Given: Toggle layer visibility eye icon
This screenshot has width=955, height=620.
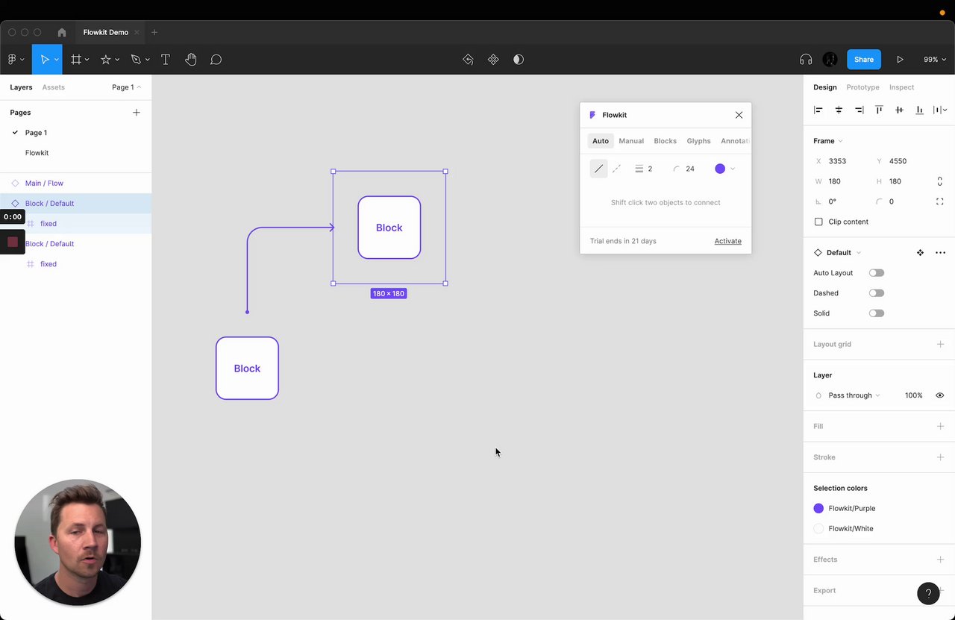Looking at the screenshot, I should (939, 395).
